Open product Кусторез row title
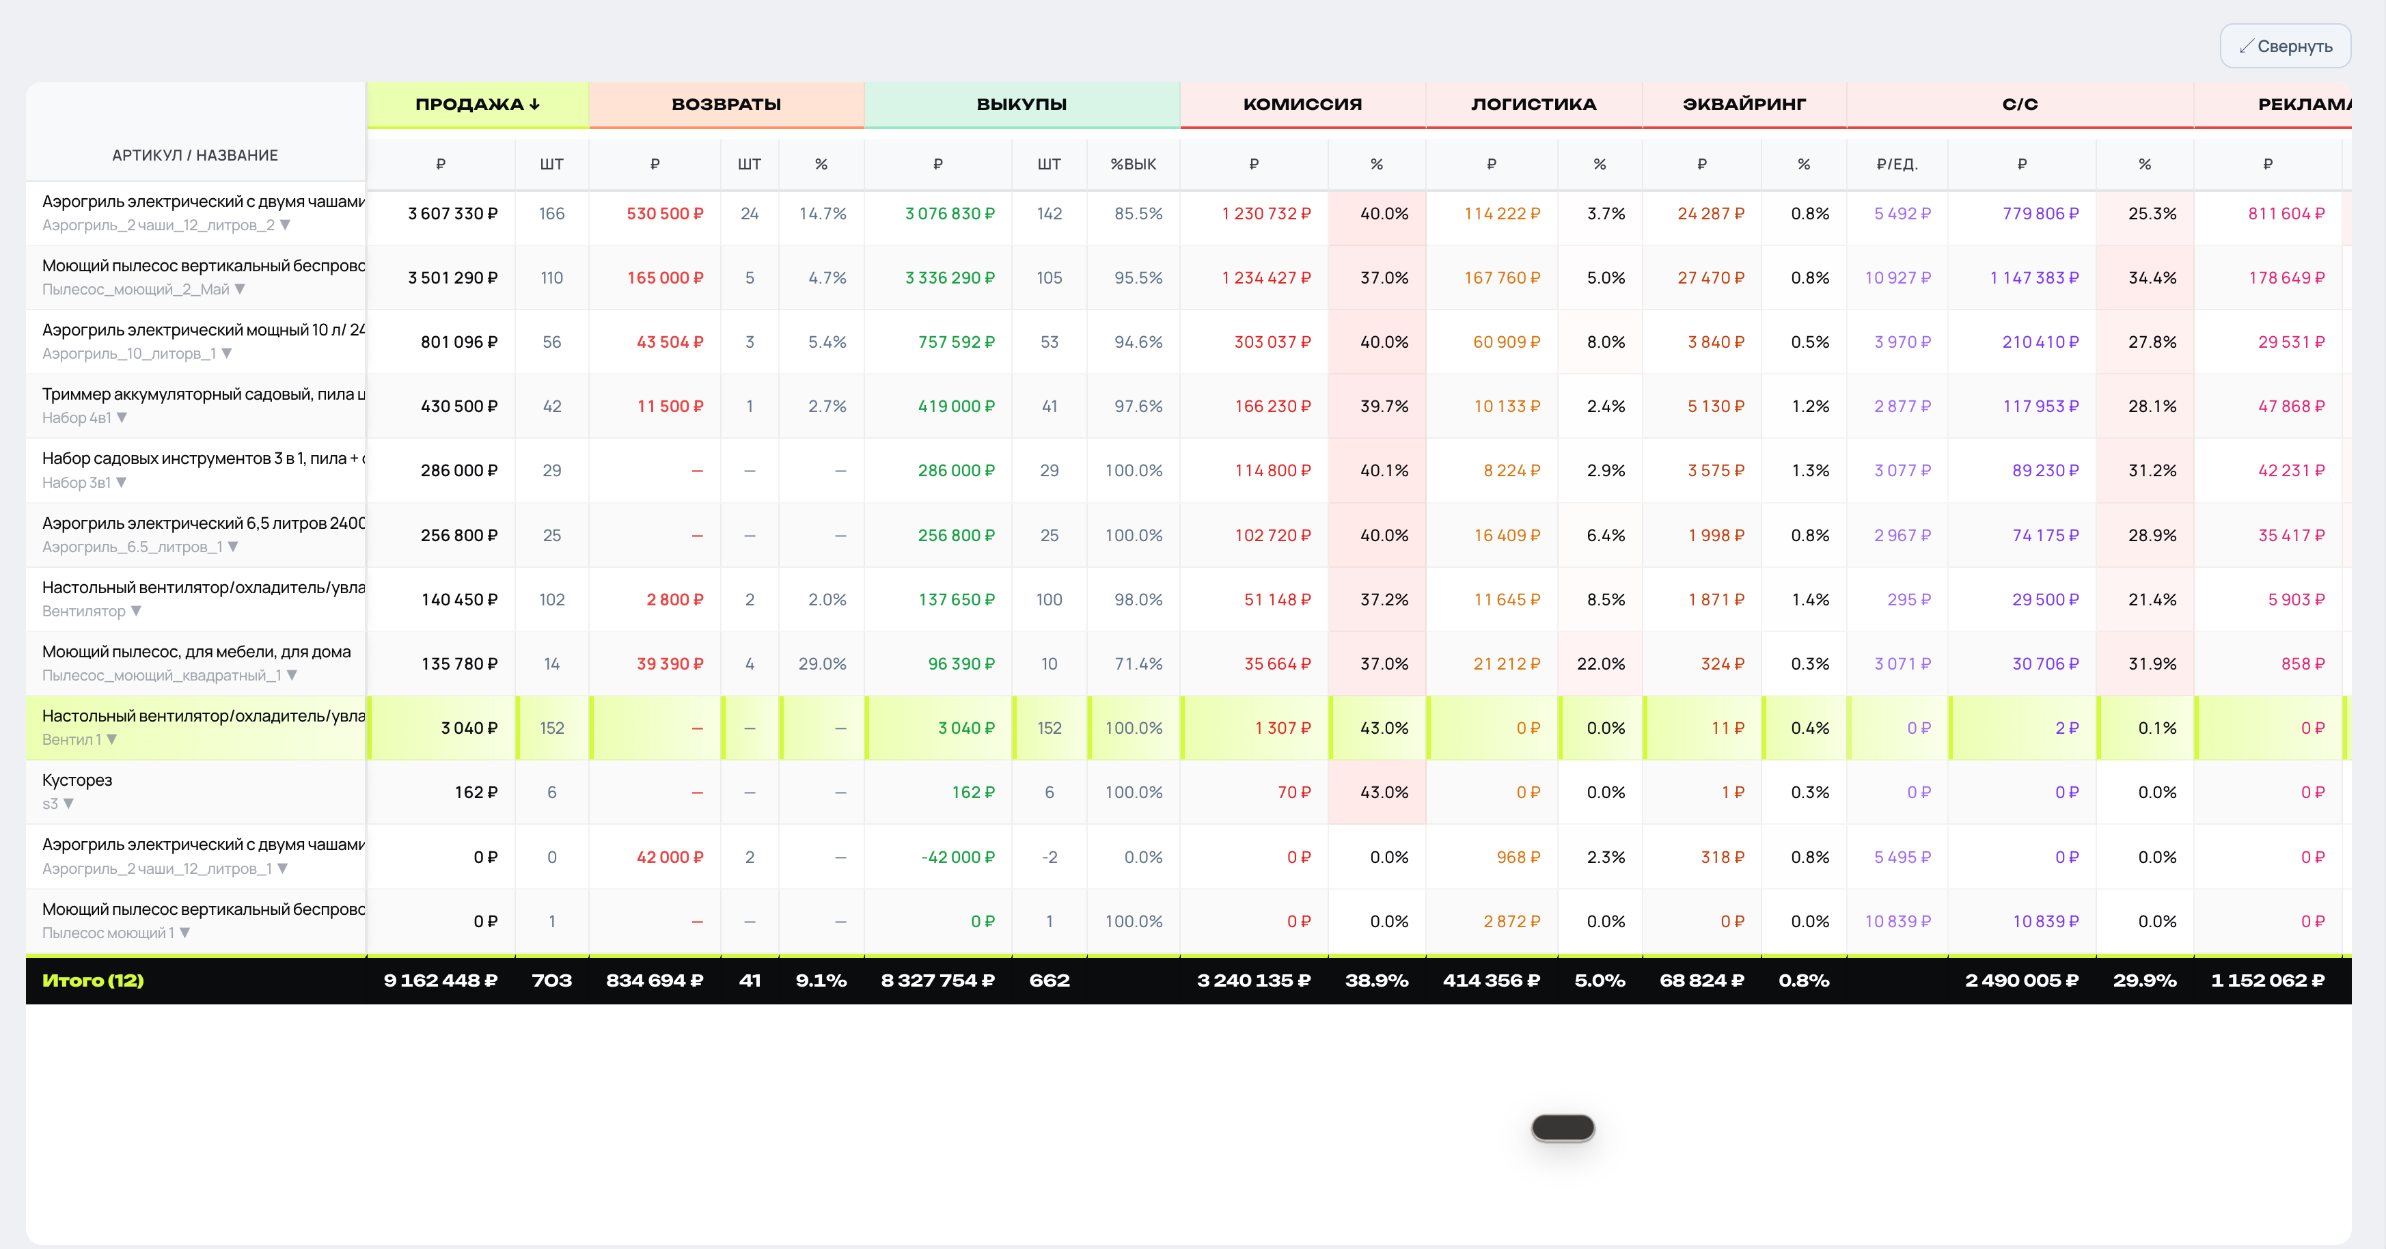 tap(77, 780)
